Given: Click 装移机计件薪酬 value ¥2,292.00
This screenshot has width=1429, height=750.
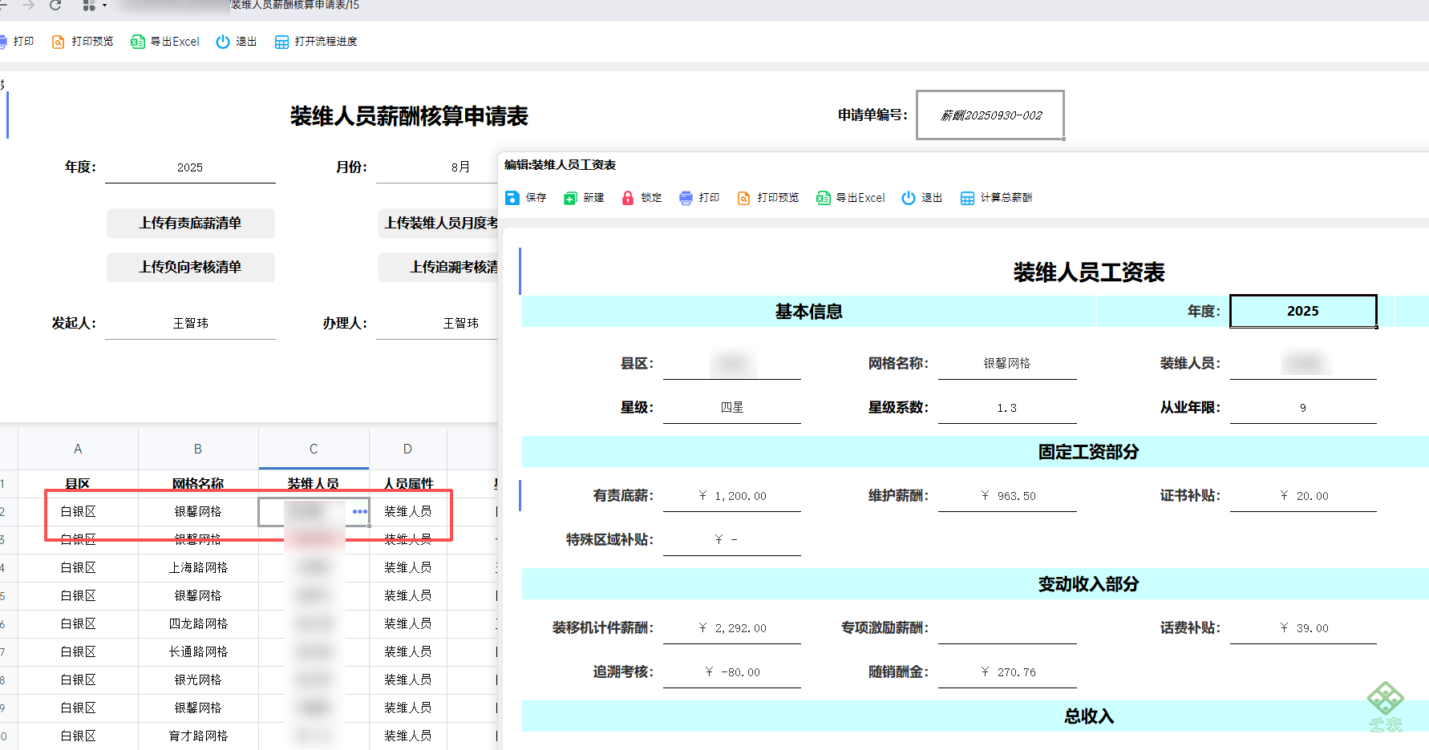Looking at the screenshot, I should coord(732,628).
